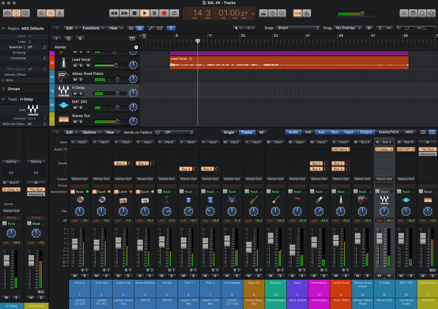Check the Loop checkbox in Region inspector
Image resolution: width=438 pixels, height=309 pixels.
pyautogui.click(x=30, y=41)
